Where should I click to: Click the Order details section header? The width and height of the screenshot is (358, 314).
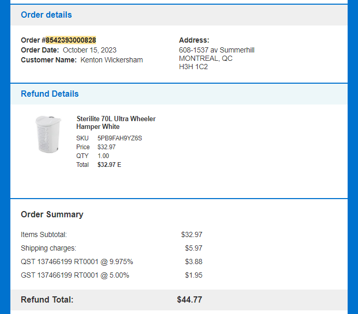[46, 15]
